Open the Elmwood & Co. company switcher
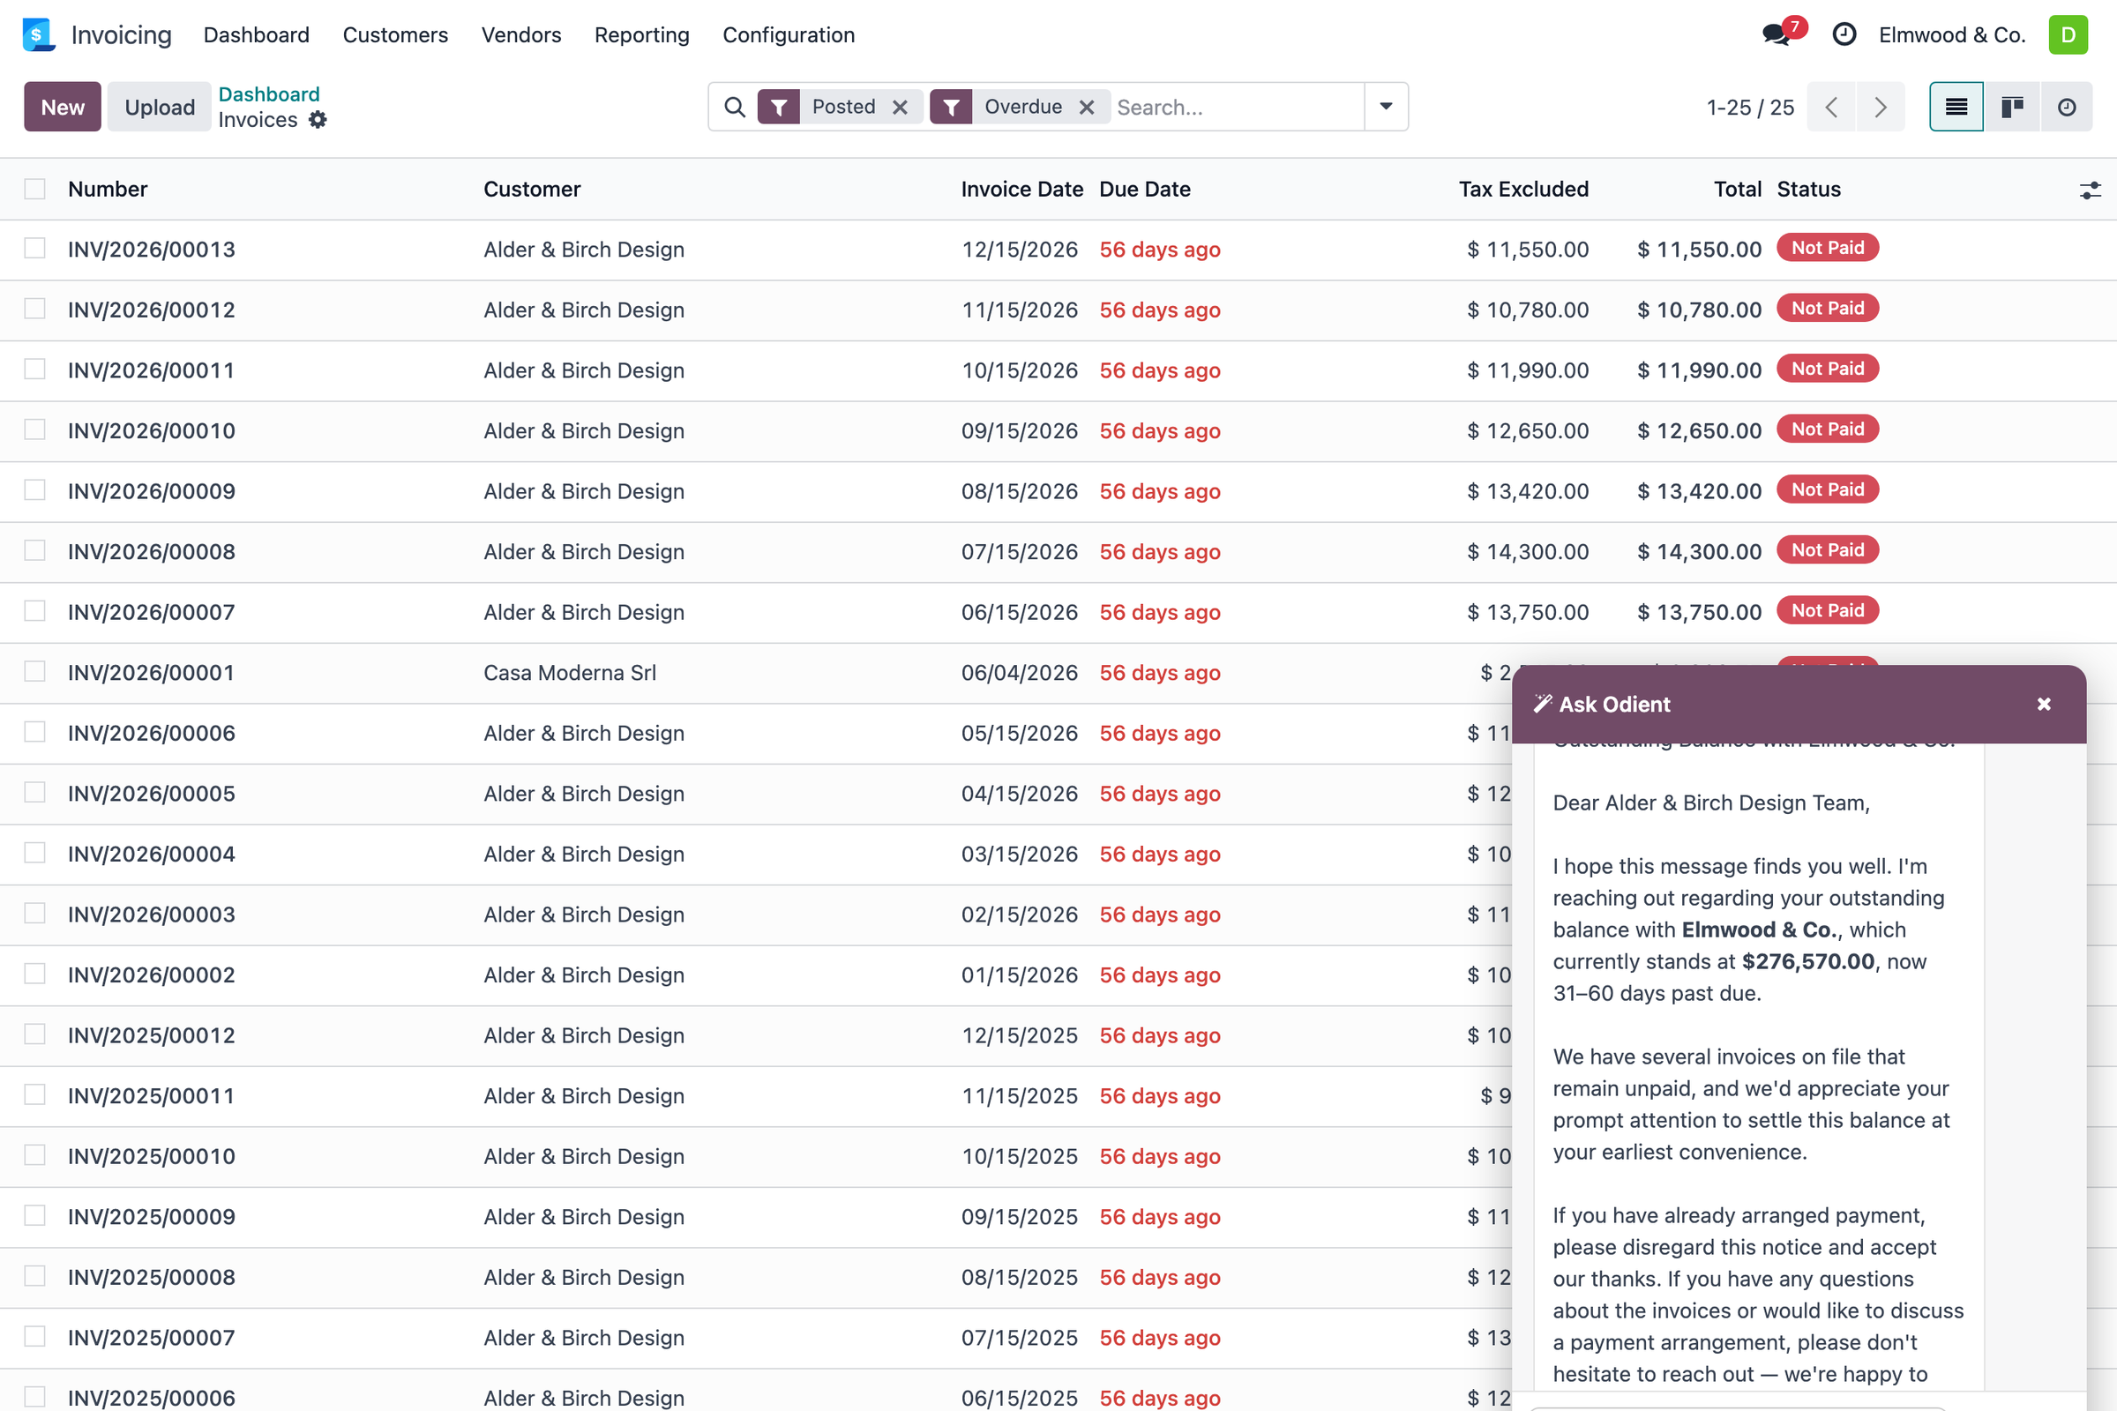Screen dimensions: 2117x1411 click(x=1951, y=35)
